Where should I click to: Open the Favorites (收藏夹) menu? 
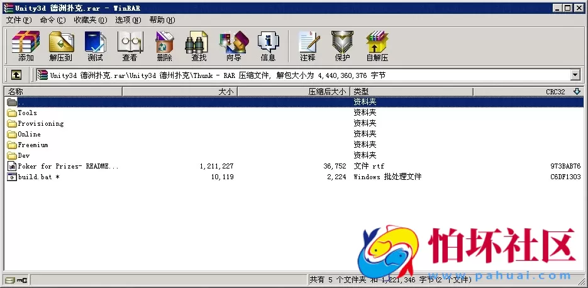[x=90, y=20]
